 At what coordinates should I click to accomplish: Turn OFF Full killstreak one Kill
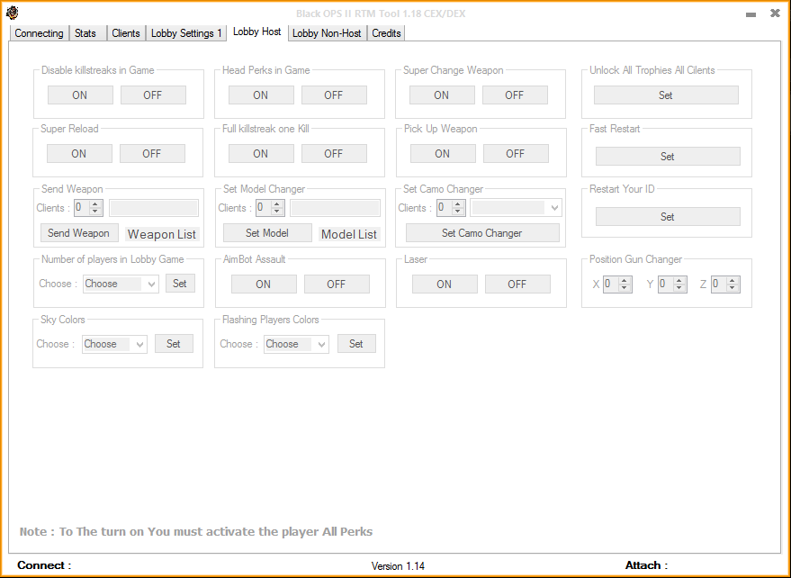click(334, 153)
